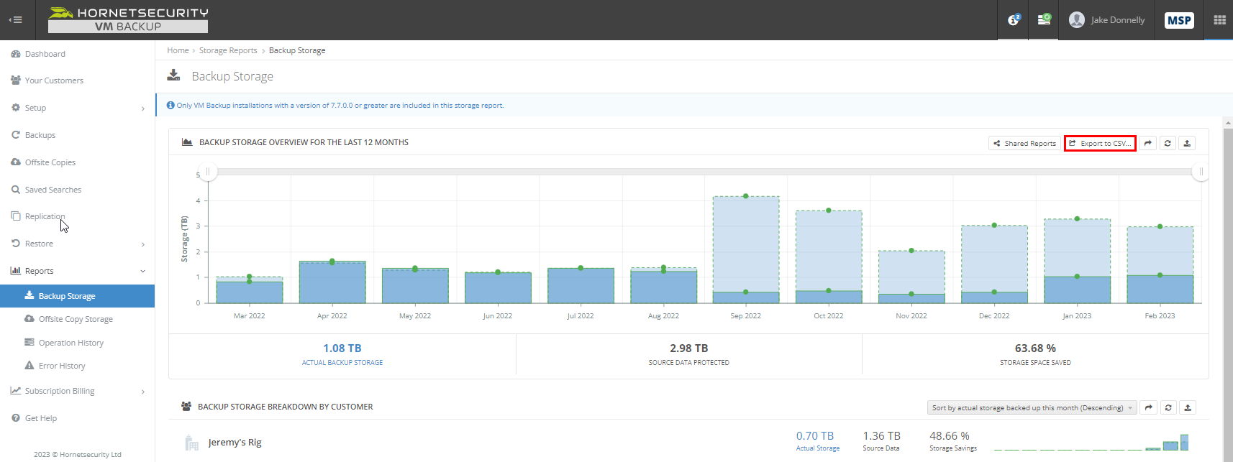Click the right chart range slider handle
1233x462 pixels.
pyautogui.click(x=1200, y=172)
